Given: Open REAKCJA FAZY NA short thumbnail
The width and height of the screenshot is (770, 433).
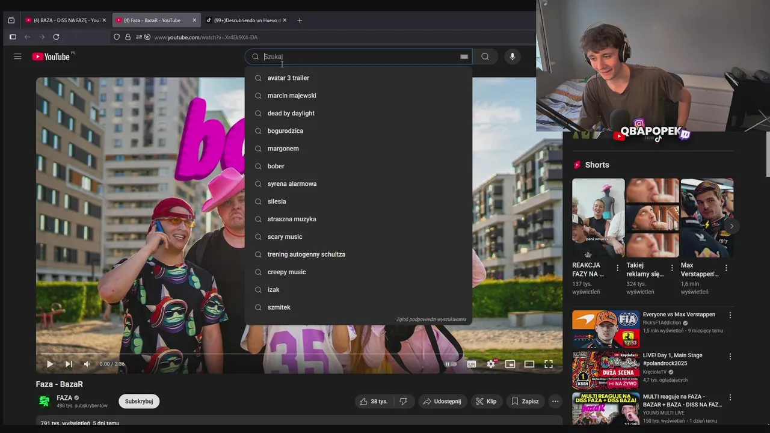Looking at the screenshot, I should [599, 218].
